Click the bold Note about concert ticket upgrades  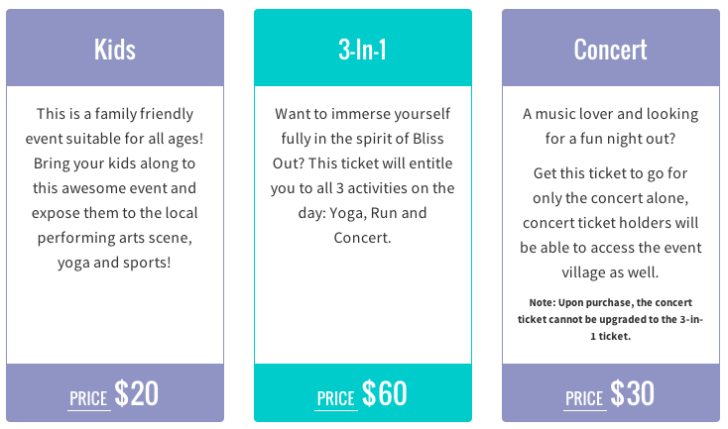click(x=610, y=319)
